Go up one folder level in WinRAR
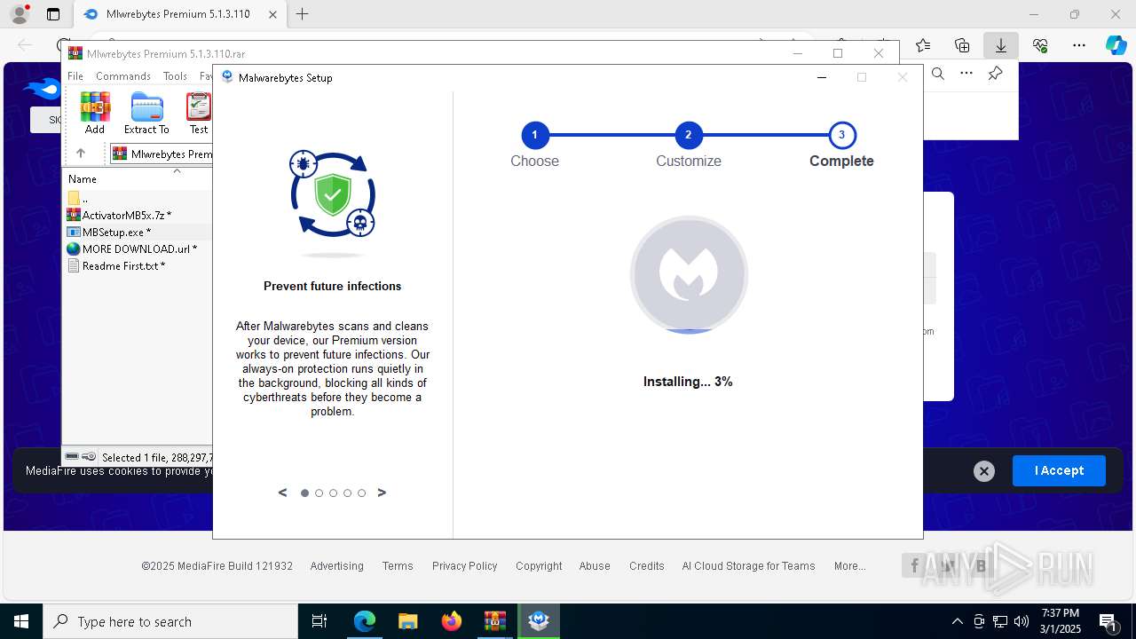1136x639 pixels. click(x=81, y=154)
